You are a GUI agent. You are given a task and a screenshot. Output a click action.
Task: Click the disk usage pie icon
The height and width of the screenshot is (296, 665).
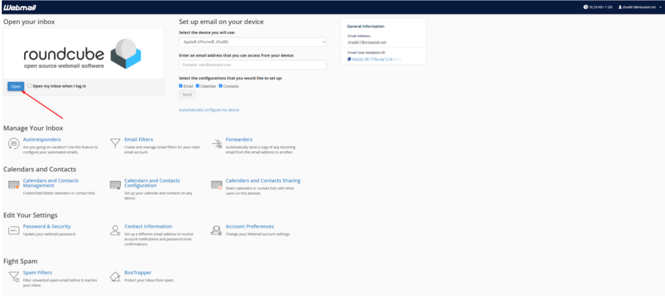(x=586, y=6)
